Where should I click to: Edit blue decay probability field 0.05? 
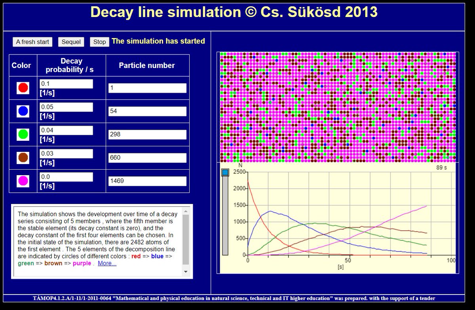point(66,107)
